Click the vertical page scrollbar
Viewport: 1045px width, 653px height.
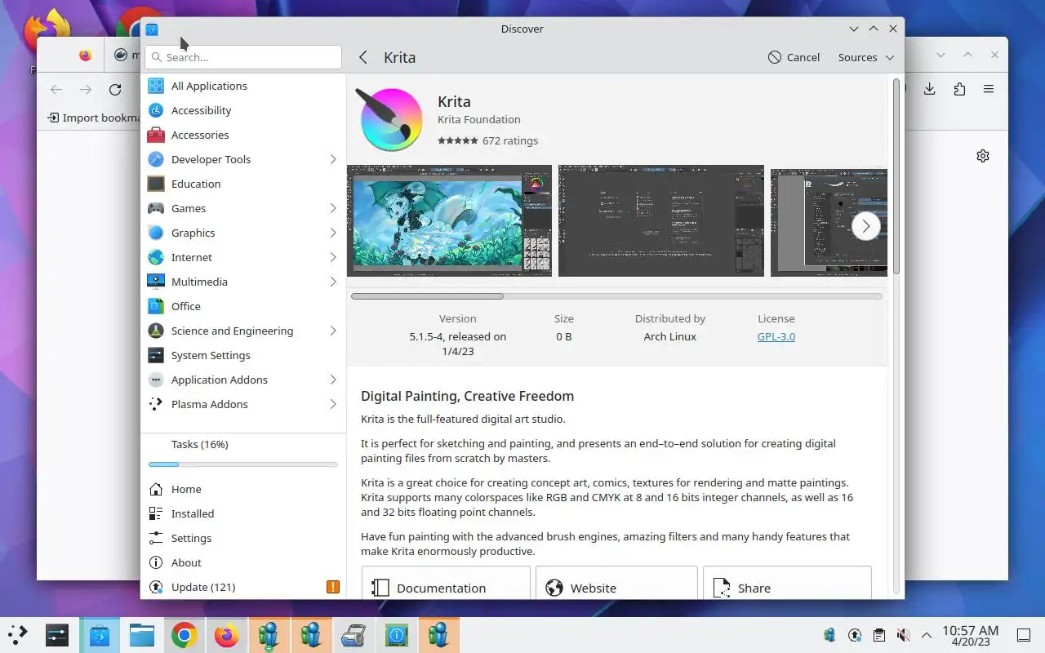pyautogui.click(x=896, y=175)
